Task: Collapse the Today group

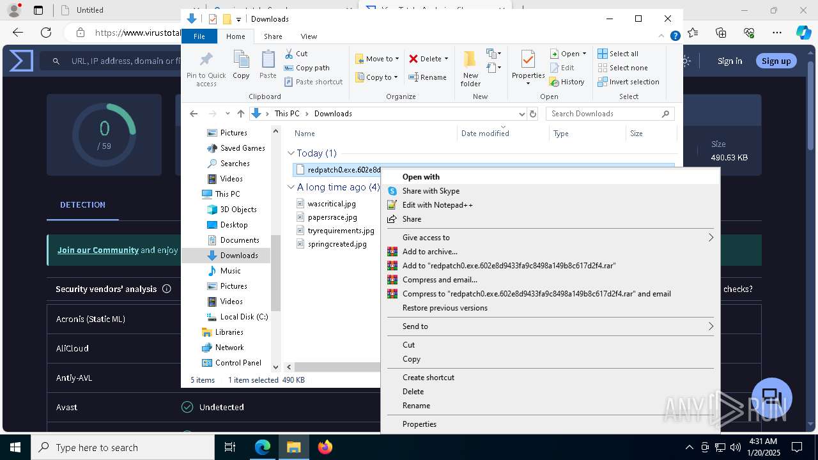Action: pos(291,153)
